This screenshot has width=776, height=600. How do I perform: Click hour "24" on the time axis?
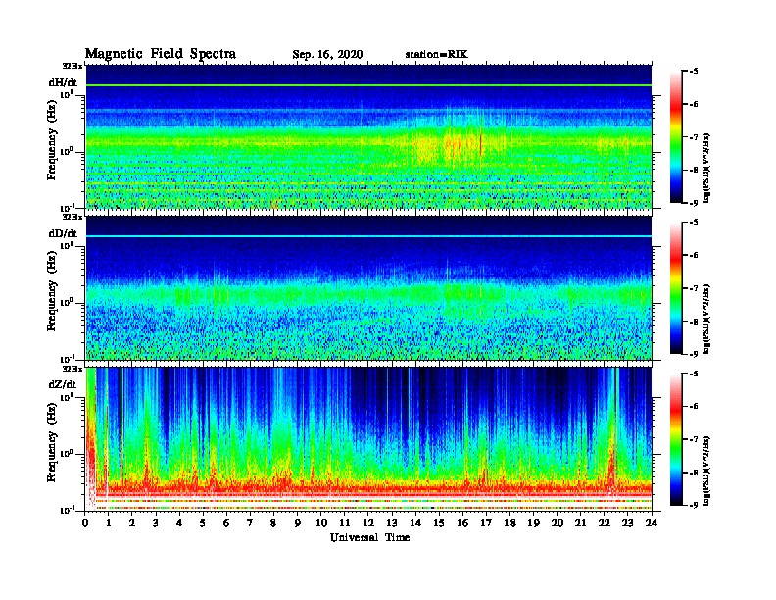[652, 523]
